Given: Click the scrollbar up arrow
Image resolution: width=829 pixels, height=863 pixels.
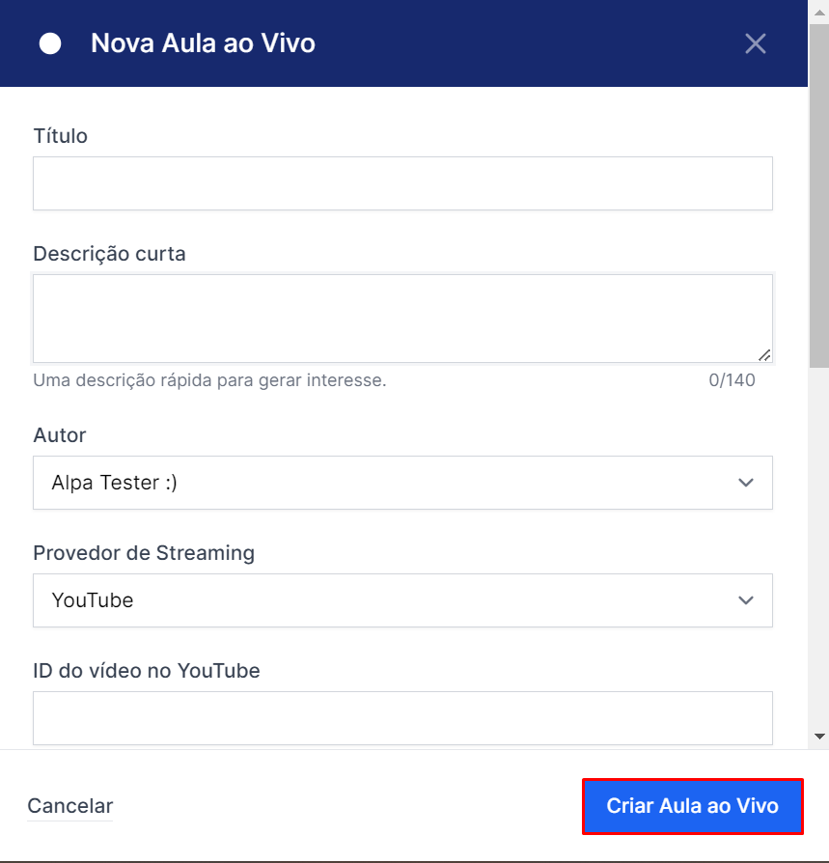Looking at the screenshot, I should point(819,13).
